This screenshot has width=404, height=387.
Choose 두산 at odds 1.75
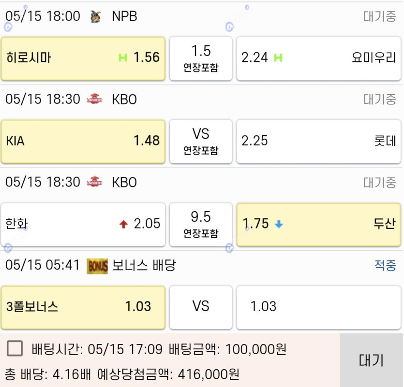(x=318, y=224)
